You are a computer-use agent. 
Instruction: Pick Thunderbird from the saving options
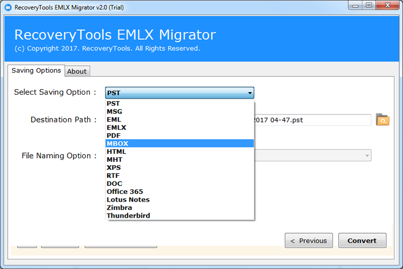pos(180,216)
